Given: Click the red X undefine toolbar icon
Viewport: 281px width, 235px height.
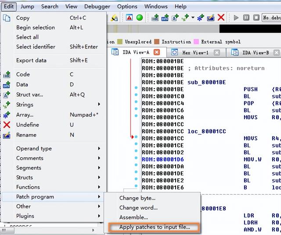Looking at the screenshot, I should (221, 18).
